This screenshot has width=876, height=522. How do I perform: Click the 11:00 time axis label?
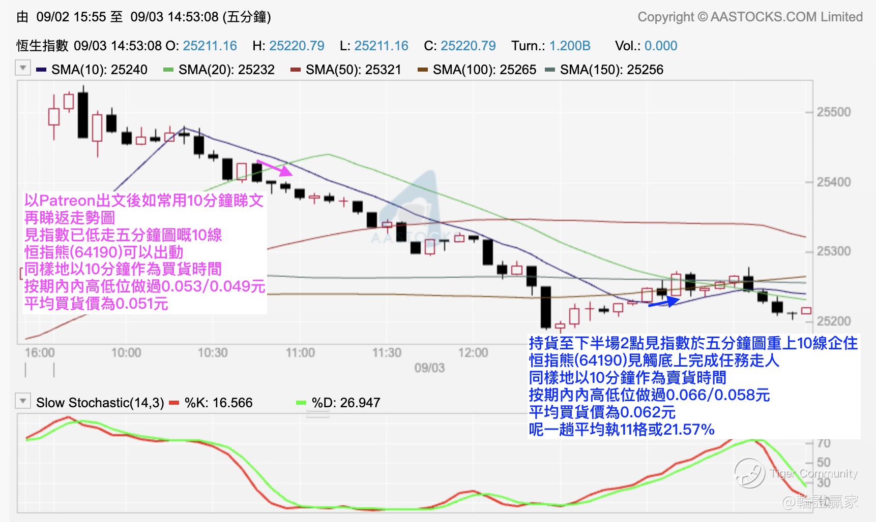300,352
